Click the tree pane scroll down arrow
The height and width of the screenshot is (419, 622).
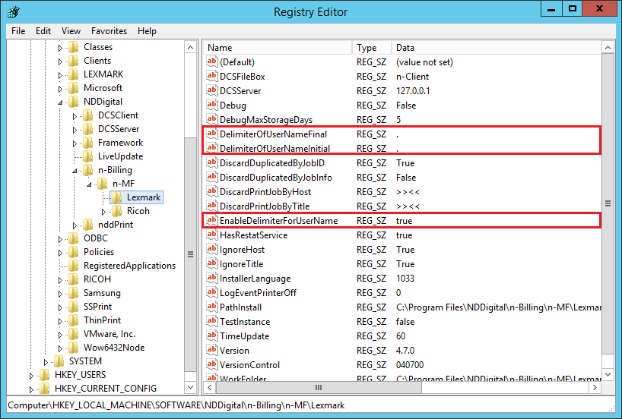coord(190,387)
